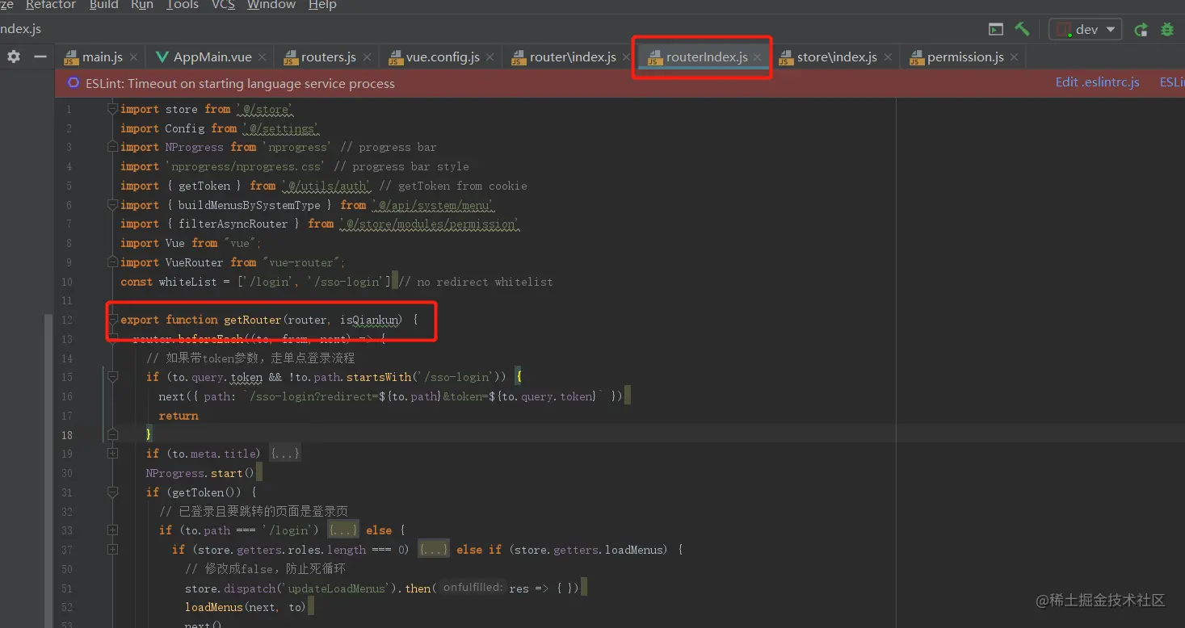Switch to the vue.config.js tab
1185x628 pixels.
click(442, 57)
